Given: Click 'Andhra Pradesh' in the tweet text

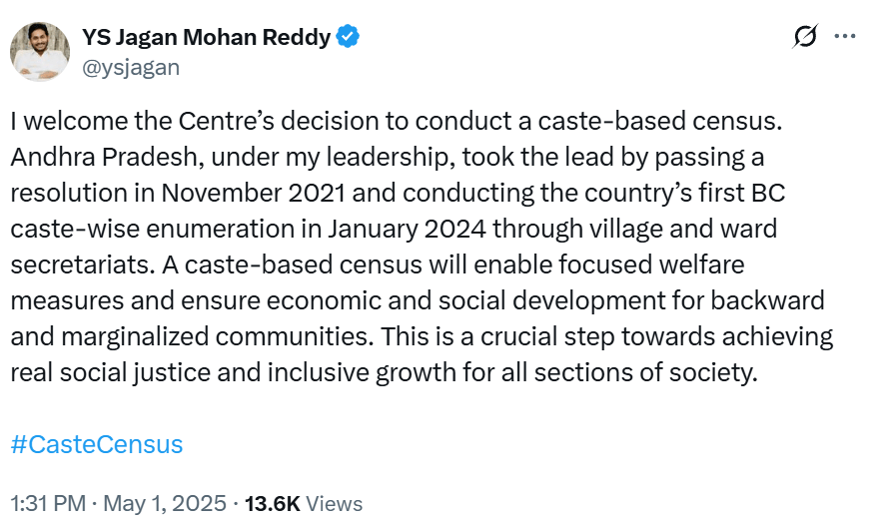Looking at the screenshot, I should [x=105, y=158].
